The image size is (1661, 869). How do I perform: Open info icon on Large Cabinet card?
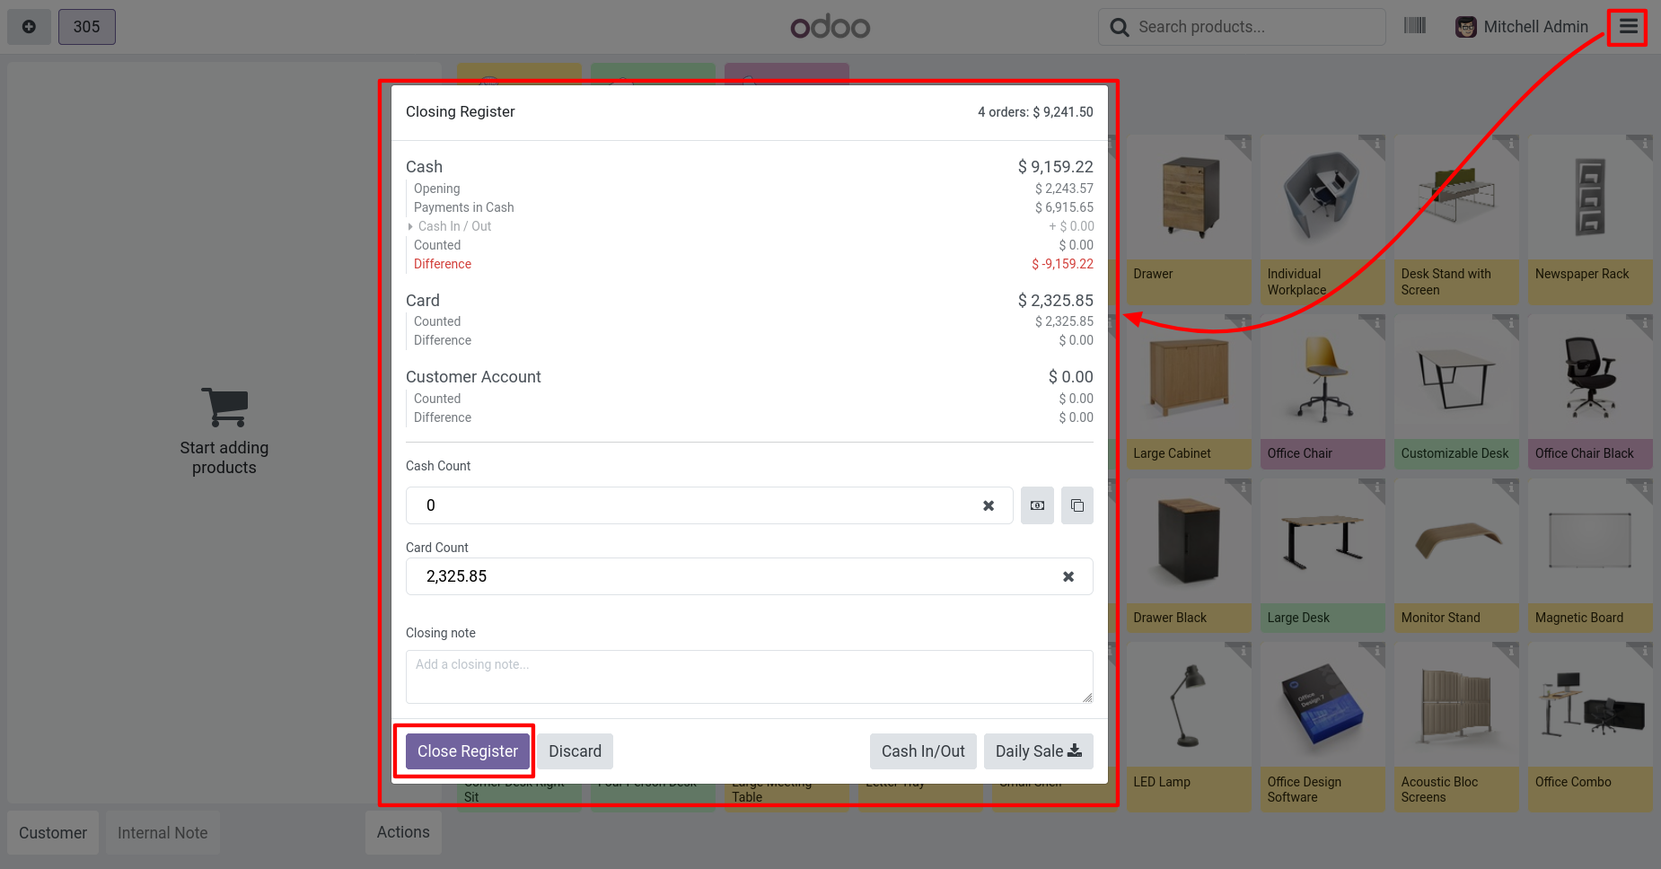[1243, 322]
